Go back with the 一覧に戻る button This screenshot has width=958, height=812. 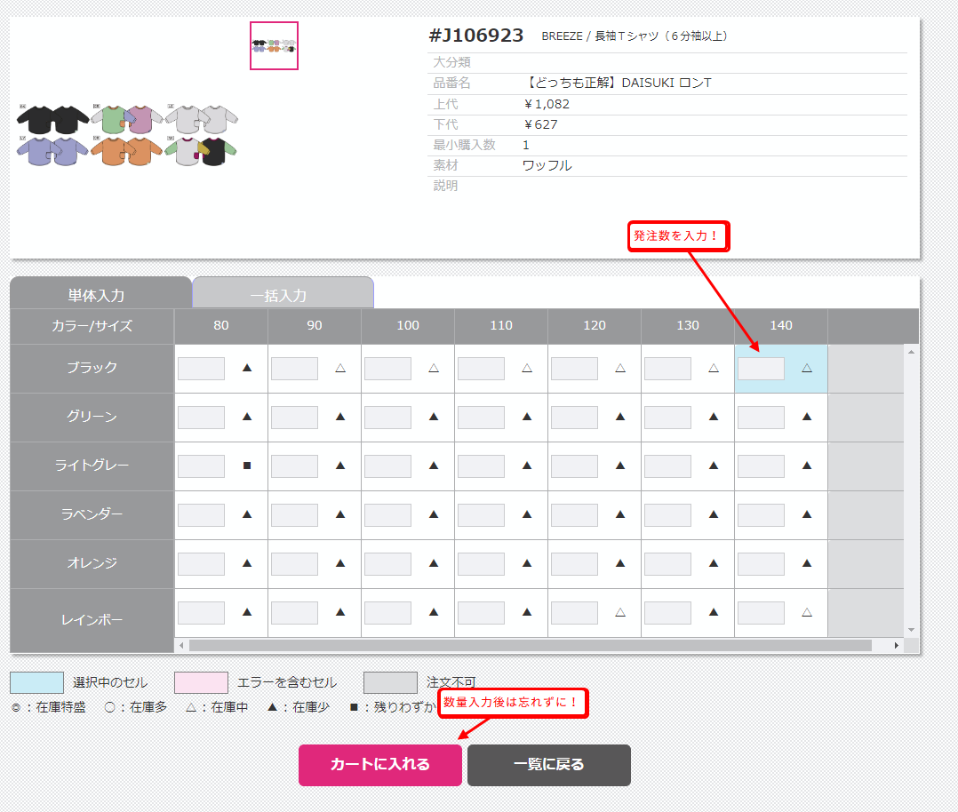(548, 765)
